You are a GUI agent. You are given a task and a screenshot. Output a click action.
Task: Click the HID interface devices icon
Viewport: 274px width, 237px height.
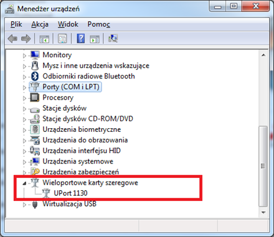point(35,151)
